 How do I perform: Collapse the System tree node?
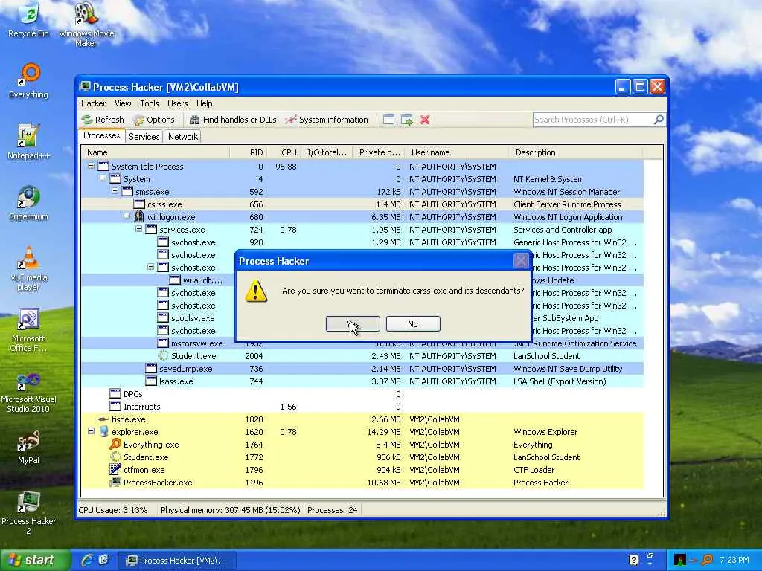pyautogui.click(x=103, y=178)
